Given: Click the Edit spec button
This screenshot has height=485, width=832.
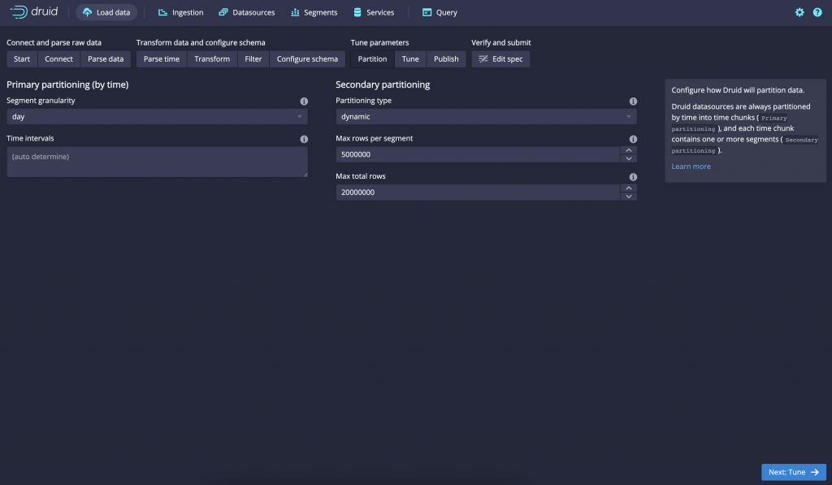Looking at the screenshot, I should click(x=500, y=58).
